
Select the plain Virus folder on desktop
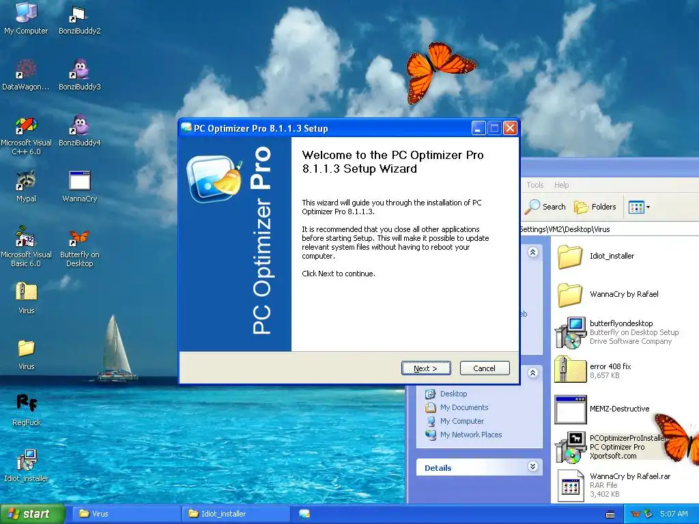click(27, 354)
